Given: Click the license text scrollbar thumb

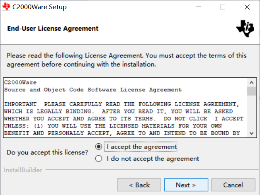Looking at the screenshot, I should [x=251, y=91].
